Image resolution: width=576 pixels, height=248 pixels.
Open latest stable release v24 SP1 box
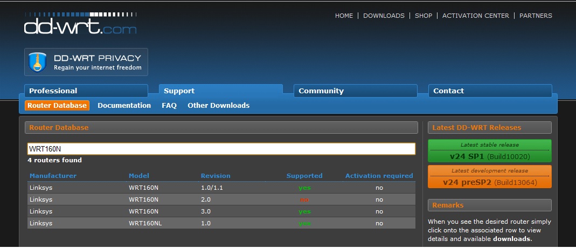[x=490, y=150]
